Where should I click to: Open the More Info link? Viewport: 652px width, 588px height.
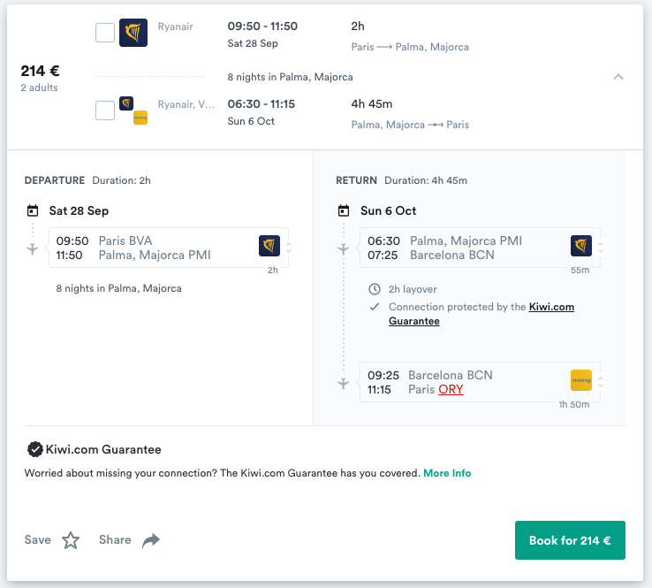tap(447, 473)
